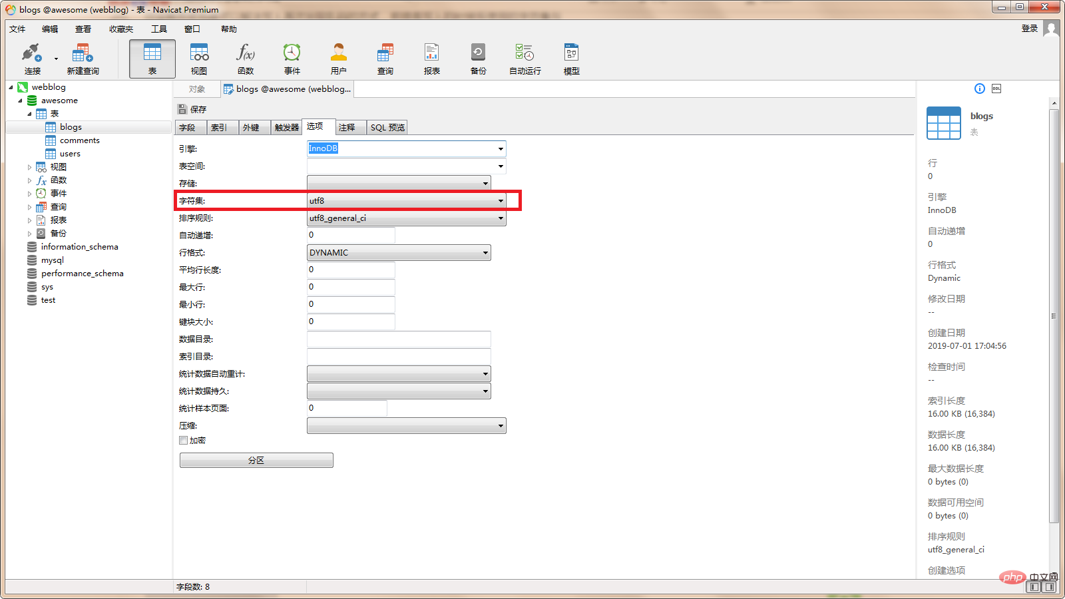Open the Query (查询) toolbar icon
This screenshot has height=599, width=1065.
pos(385,59)
